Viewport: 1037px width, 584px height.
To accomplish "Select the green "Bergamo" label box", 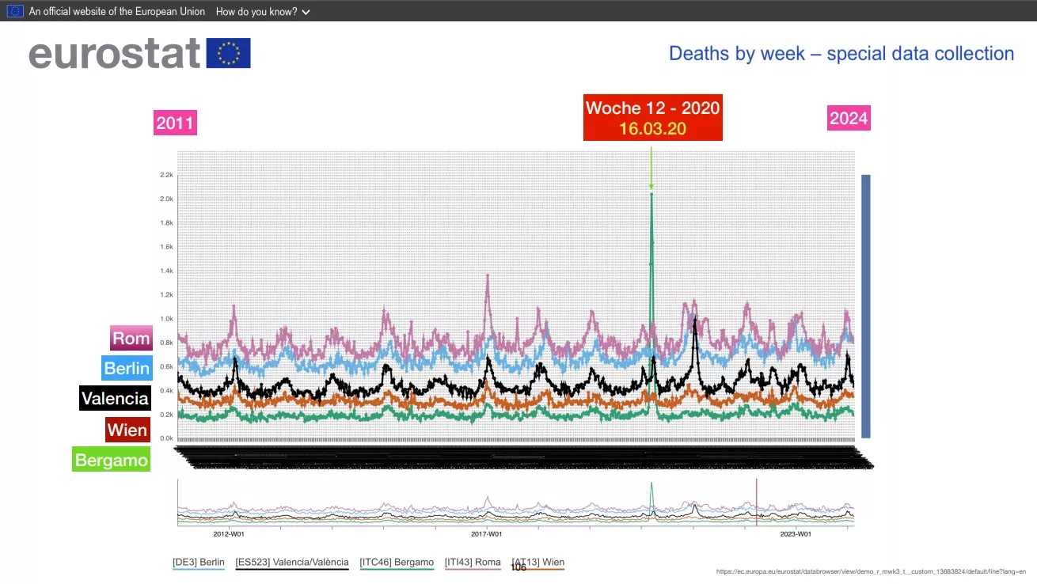I will pyautogui.click(x=111, y=459).
